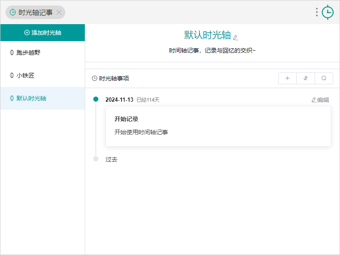Select 默认时光轴 in the sidebar

[x=42, y=98]
